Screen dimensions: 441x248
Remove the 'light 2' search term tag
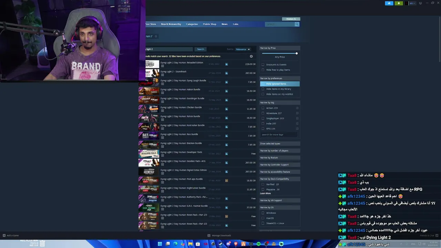(156, 36)
